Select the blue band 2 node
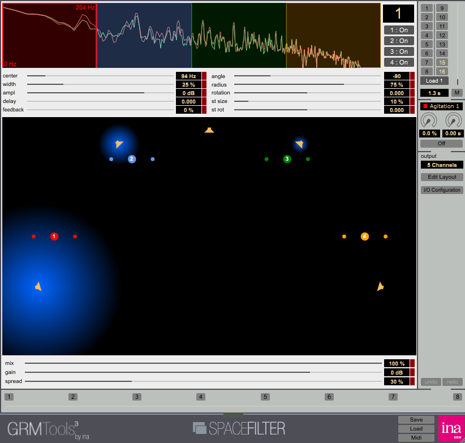465x443 pixels. point(132,159)
